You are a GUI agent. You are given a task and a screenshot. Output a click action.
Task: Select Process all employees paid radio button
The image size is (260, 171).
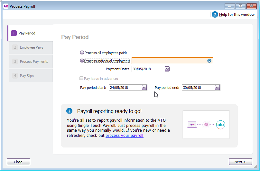82,53
